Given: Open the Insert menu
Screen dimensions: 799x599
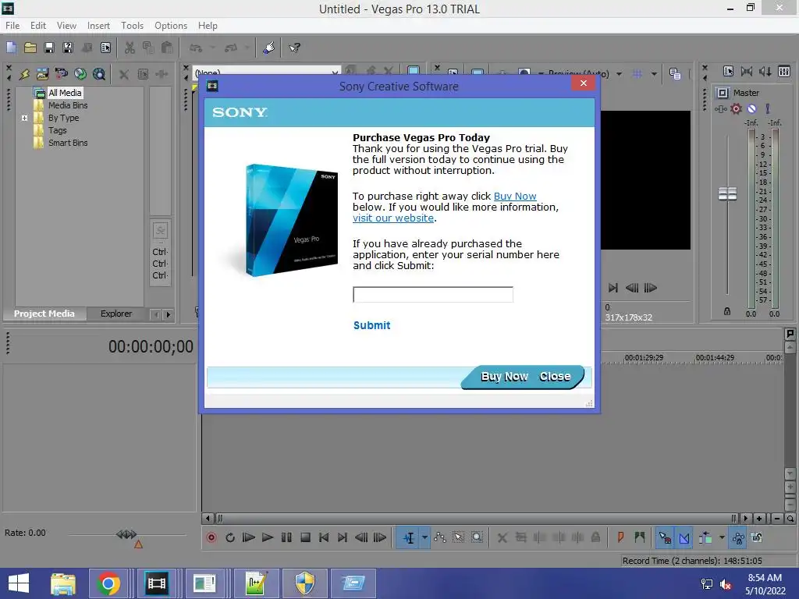Looking at the screenshot, I should pos(98,26).
